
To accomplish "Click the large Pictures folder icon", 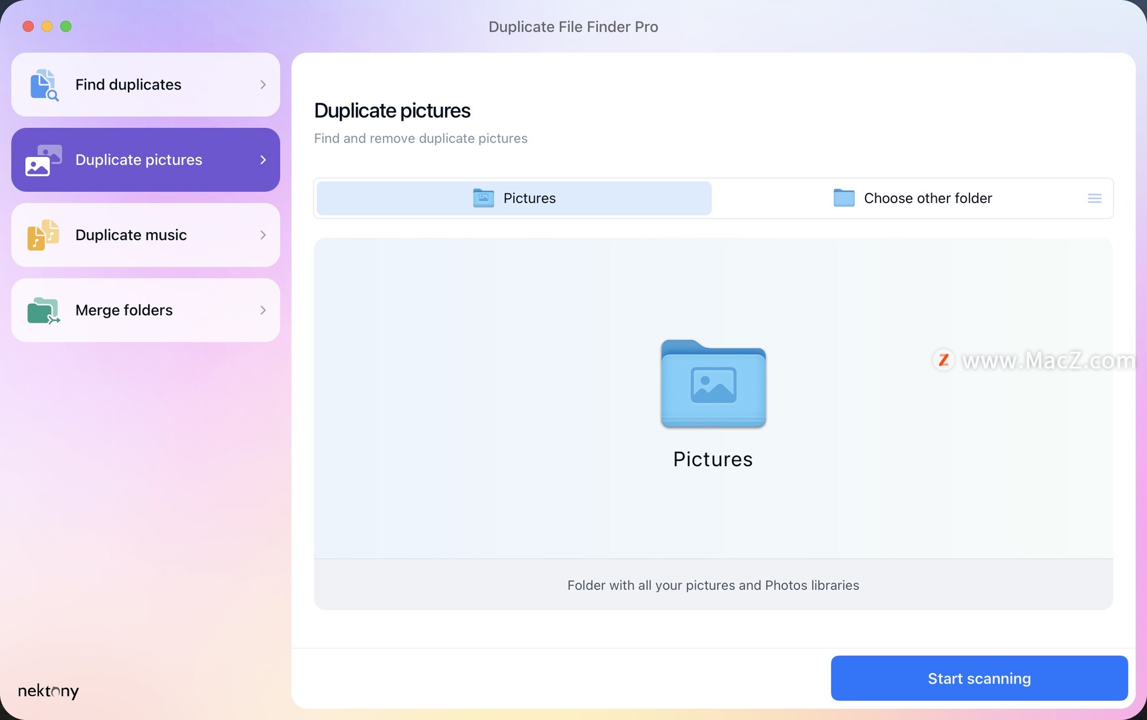I will (x=713, y=383).
